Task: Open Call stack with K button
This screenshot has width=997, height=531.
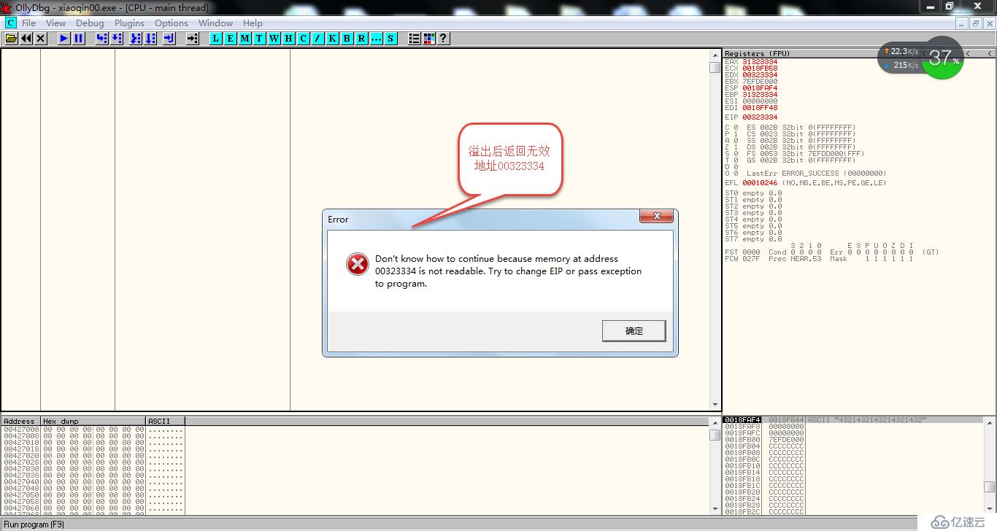Action: tap(333, 39)
